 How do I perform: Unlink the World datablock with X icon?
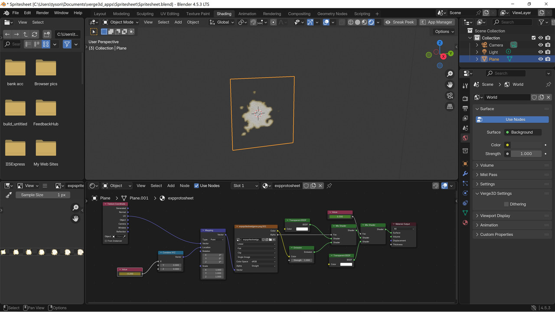[x=548, y=97]
